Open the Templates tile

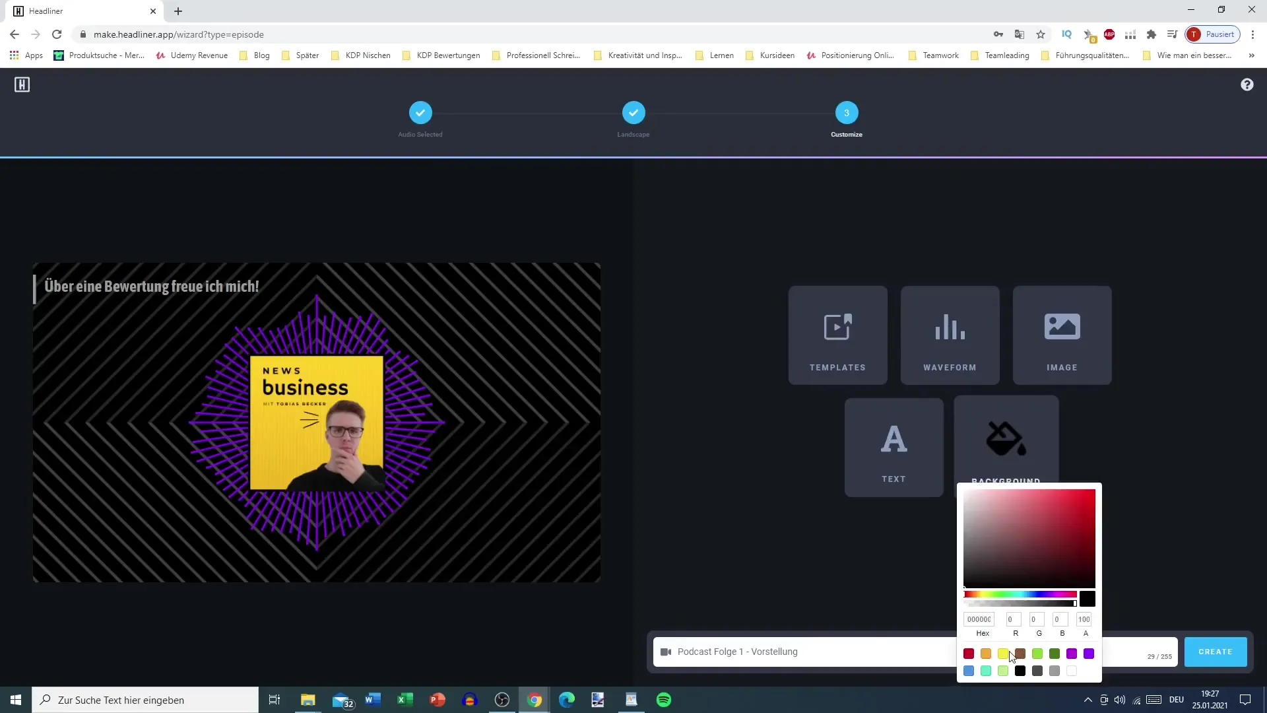[837, 335]
